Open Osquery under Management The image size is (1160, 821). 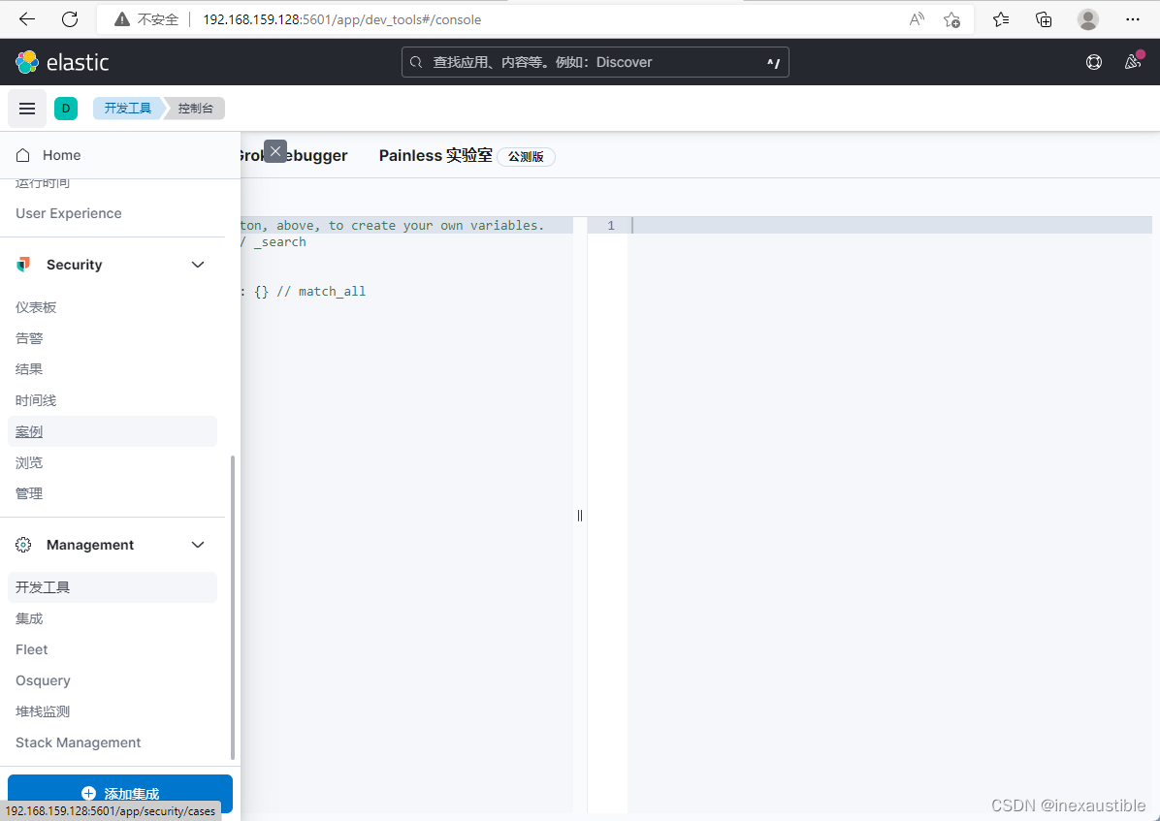[x=43, y=680]
